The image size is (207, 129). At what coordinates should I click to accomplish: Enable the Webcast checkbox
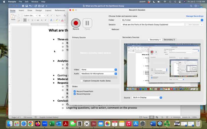tap(110, 29)
